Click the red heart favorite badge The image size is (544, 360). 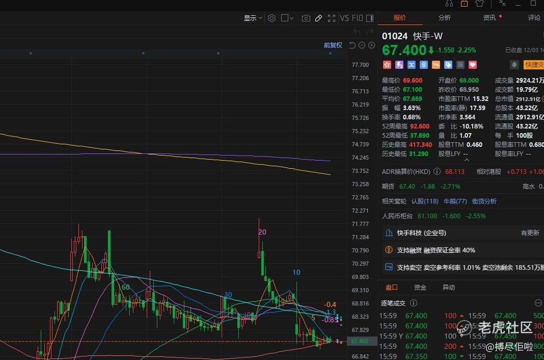pos(473,65)
